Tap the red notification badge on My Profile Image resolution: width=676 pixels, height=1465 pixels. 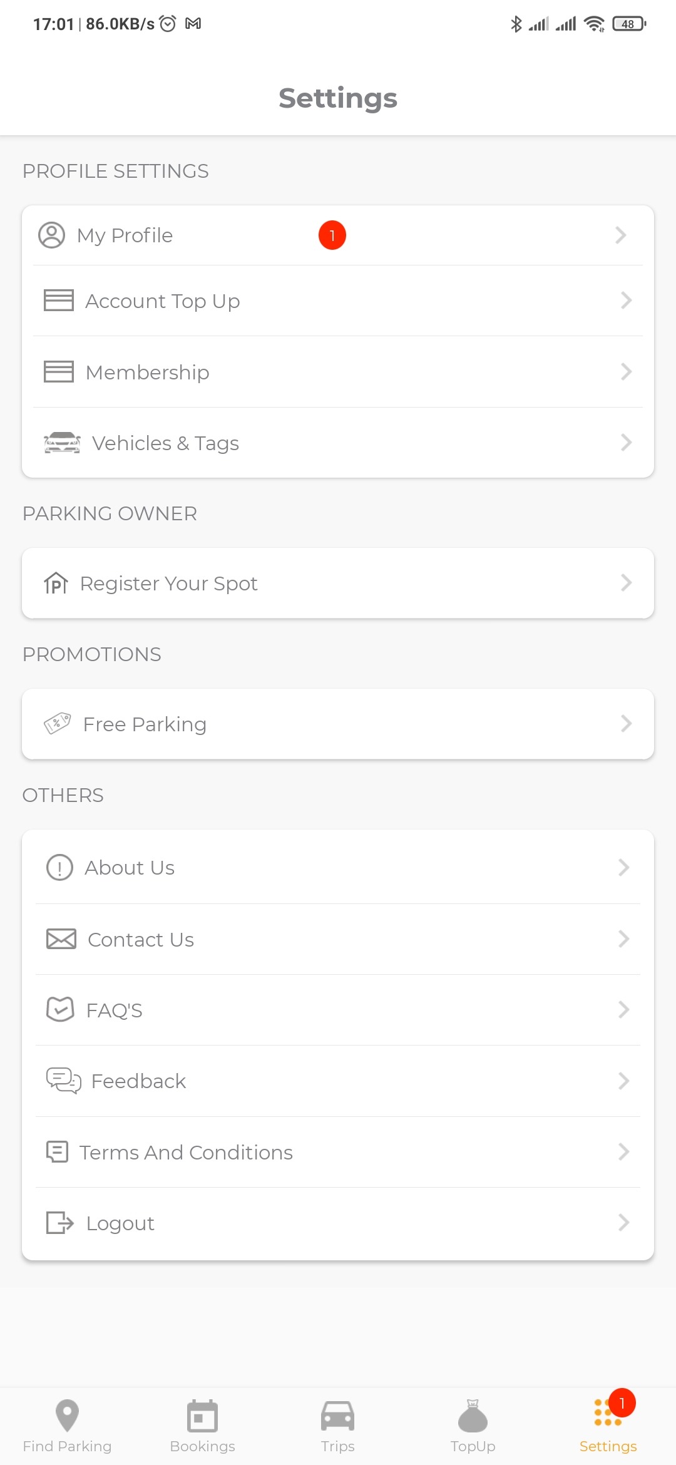coord(332,235)
